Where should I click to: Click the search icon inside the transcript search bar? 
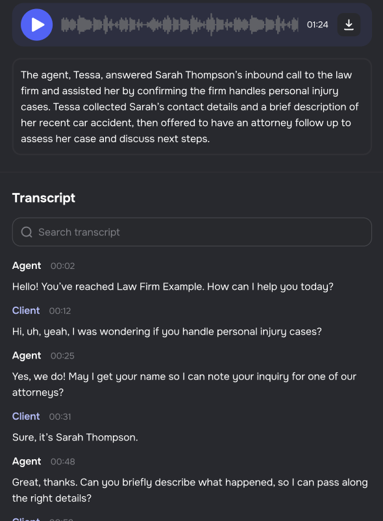(x=27, y=232)
